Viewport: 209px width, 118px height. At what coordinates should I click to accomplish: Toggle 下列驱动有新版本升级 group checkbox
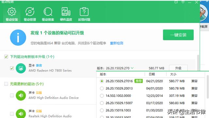click(x=6, y=57)
